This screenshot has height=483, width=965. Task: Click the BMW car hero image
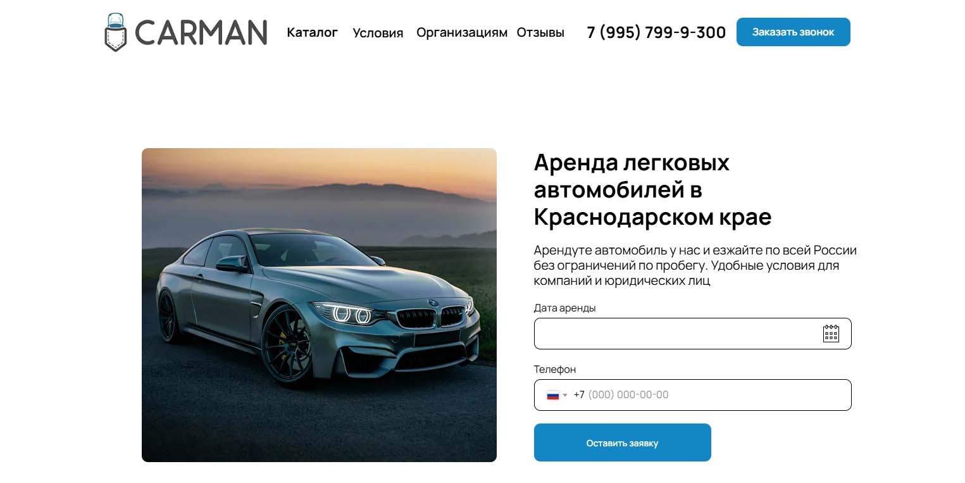pos(319,305)
